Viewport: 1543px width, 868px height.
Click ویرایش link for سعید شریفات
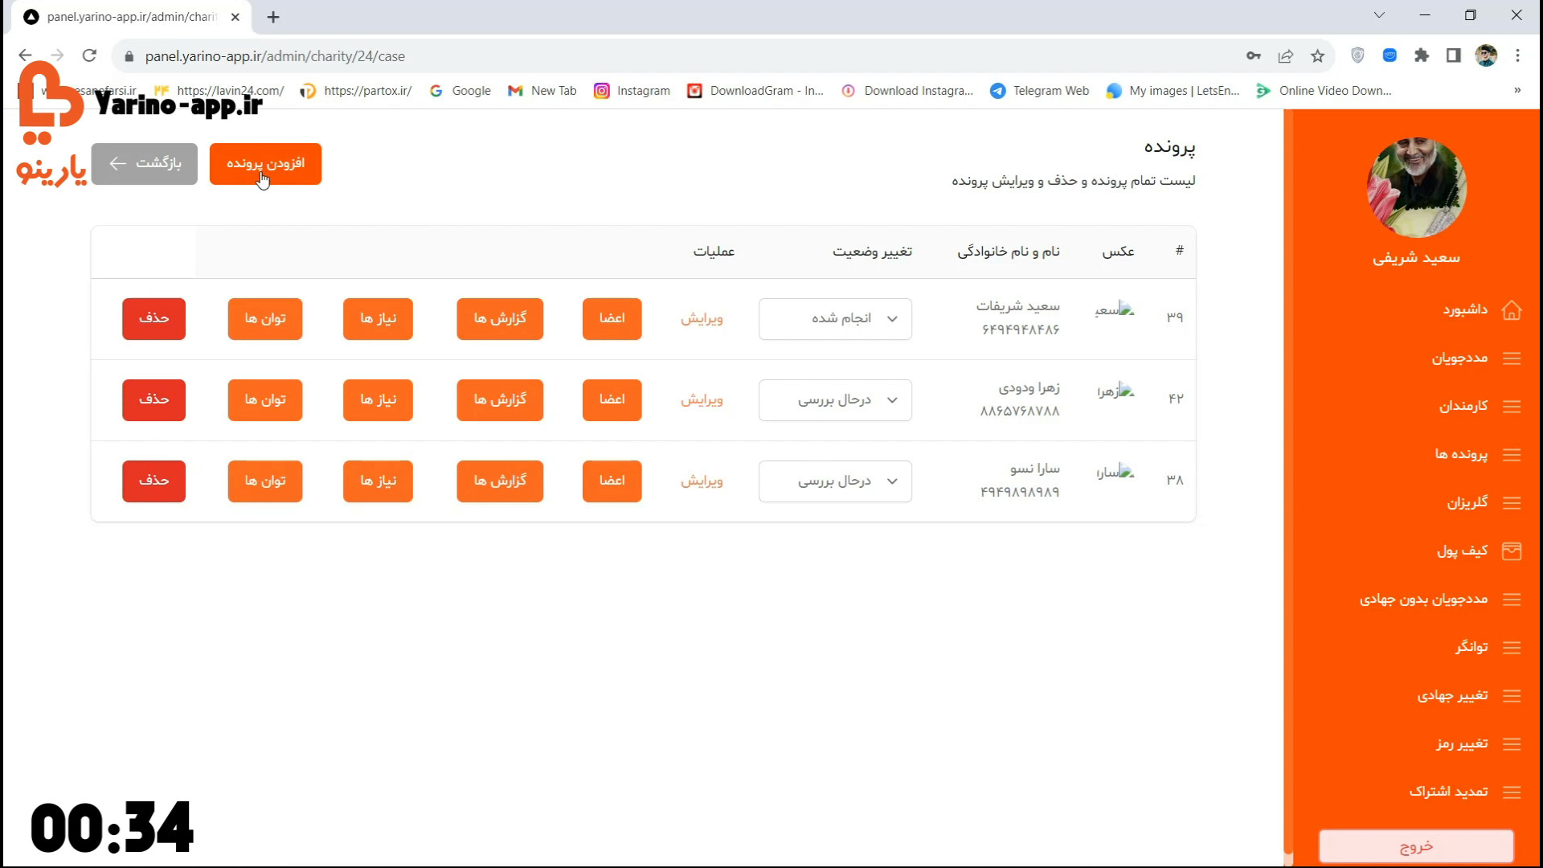[x=702, y=319]
